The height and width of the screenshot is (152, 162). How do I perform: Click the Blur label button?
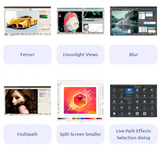pyautogui.click(x=133, y=54)
